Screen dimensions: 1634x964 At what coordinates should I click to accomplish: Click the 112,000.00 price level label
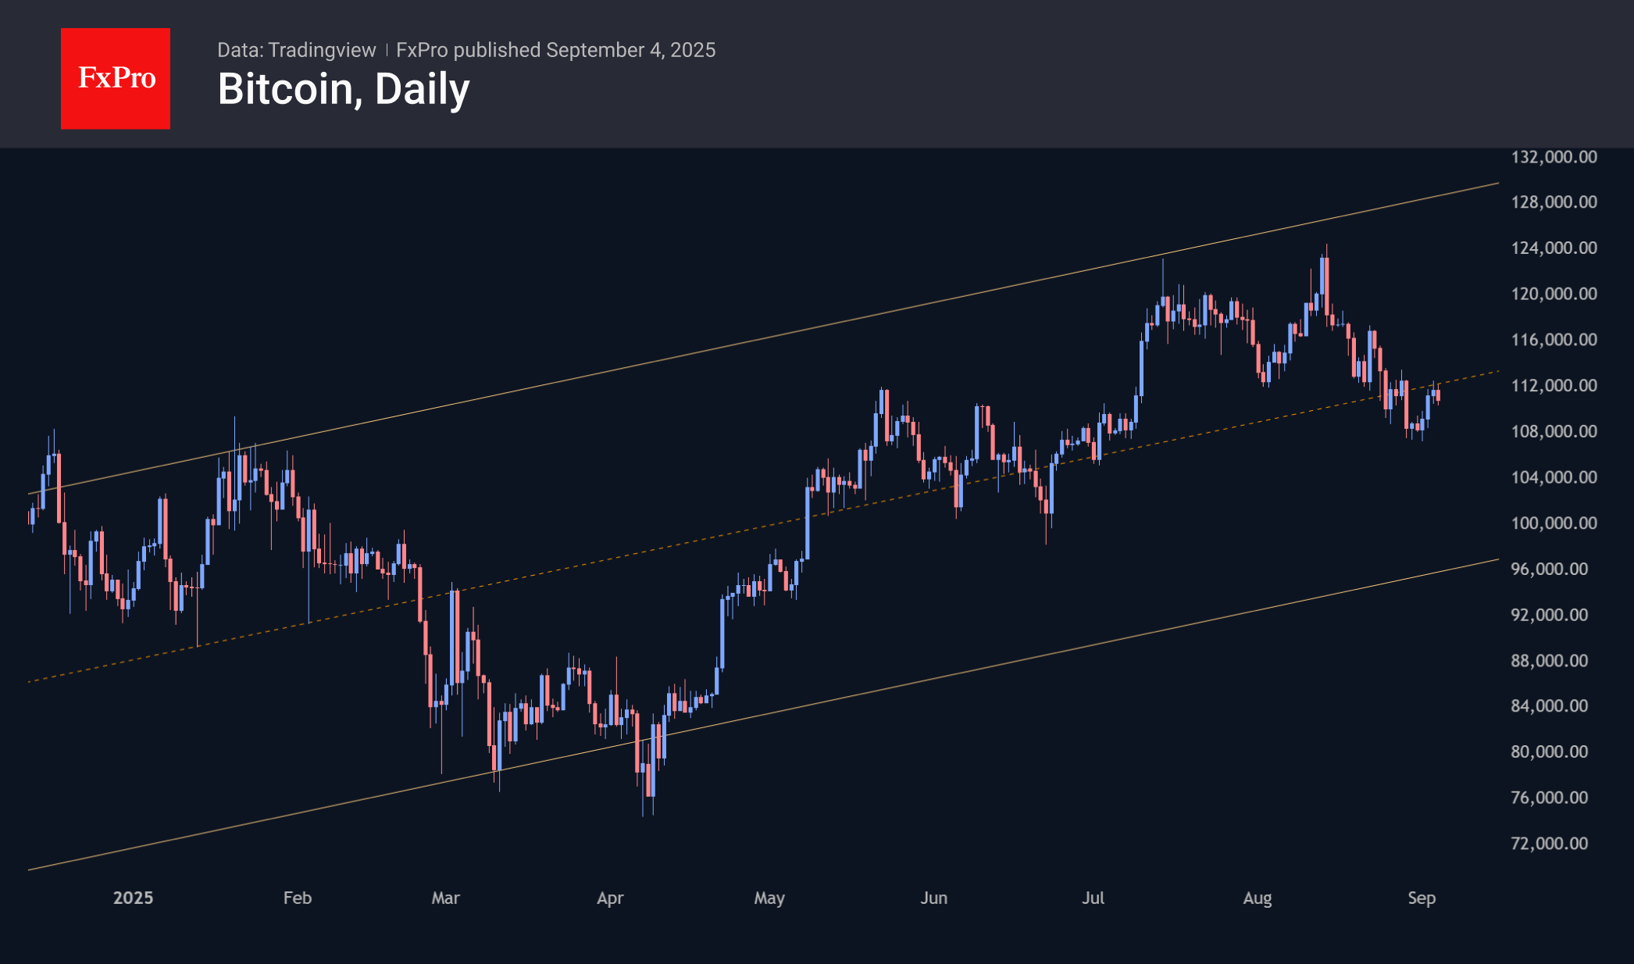pyautogui.click(x=1554, y=386)
